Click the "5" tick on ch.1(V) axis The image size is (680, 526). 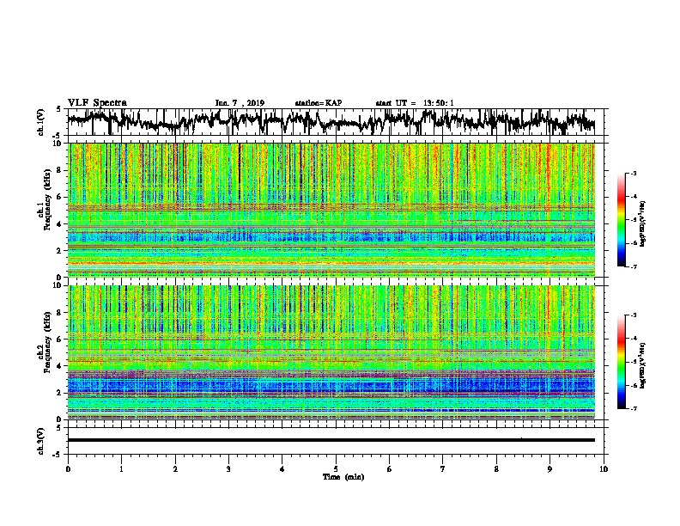point(59,109)
